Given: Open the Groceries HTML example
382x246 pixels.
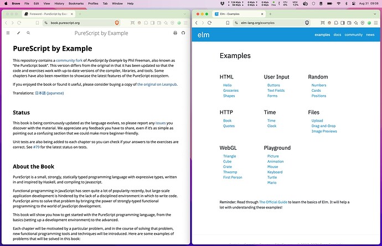Looking at the screenshot, I should (231, 90).
